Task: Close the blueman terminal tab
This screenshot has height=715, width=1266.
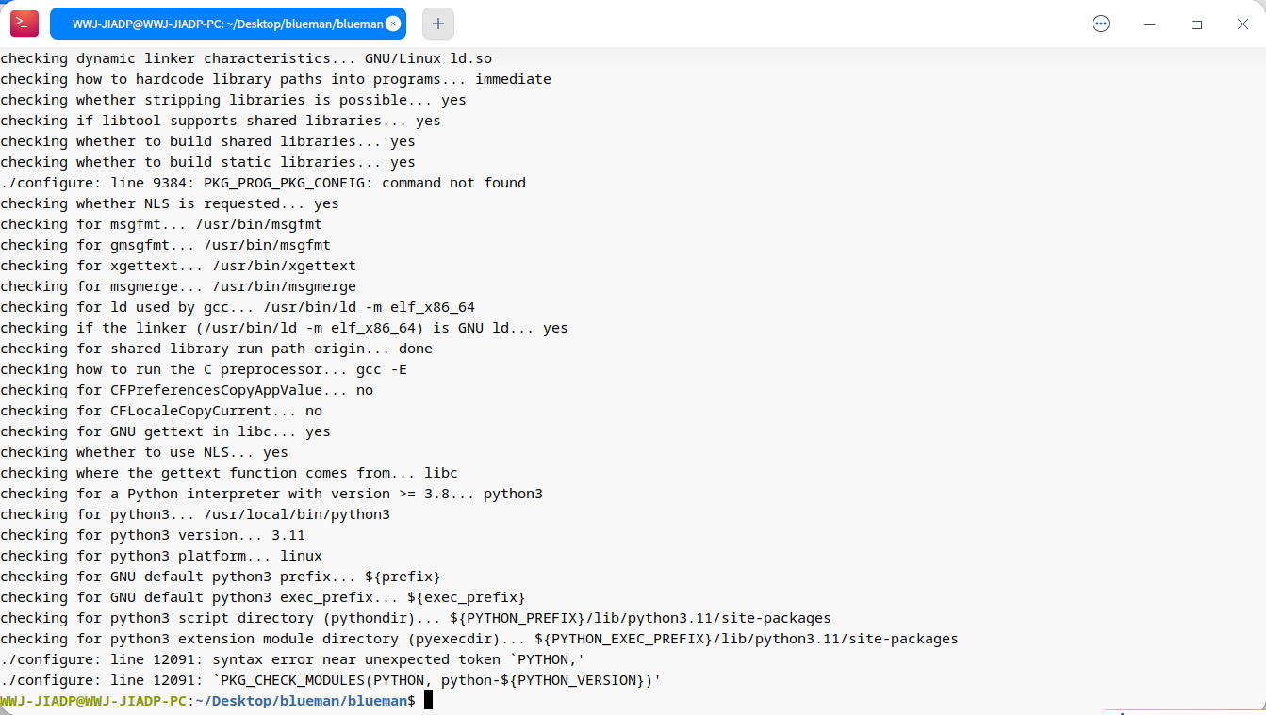Action: pos(393,24)
